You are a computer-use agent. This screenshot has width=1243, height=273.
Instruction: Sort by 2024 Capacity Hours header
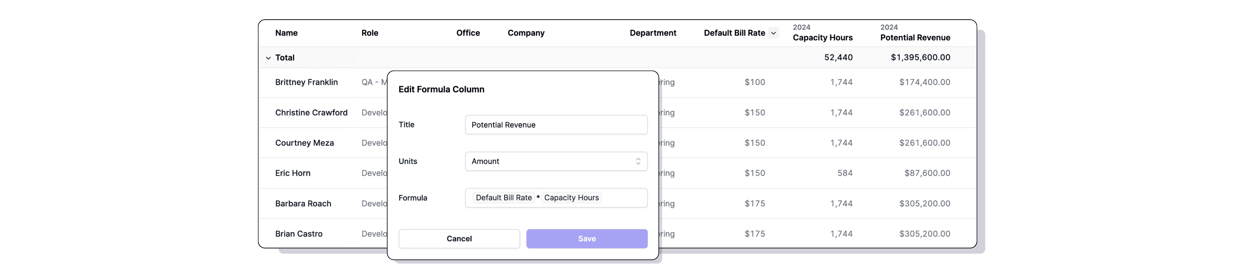[822, 33]
